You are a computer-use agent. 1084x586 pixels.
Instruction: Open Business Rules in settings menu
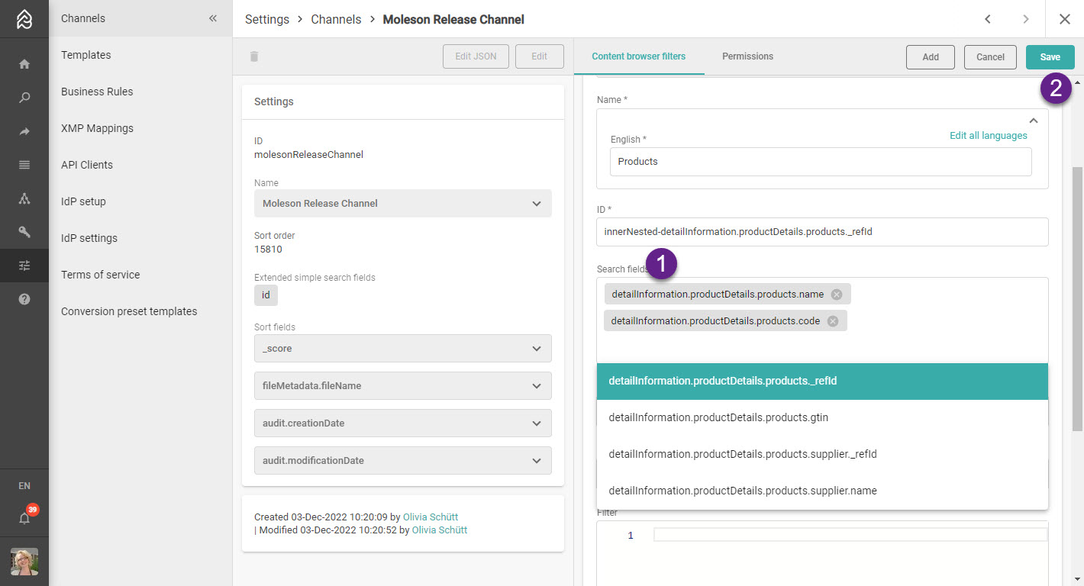click(x=97, y=92)
